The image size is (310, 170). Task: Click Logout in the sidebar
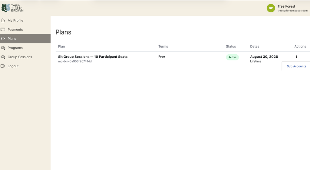point(25,66)
